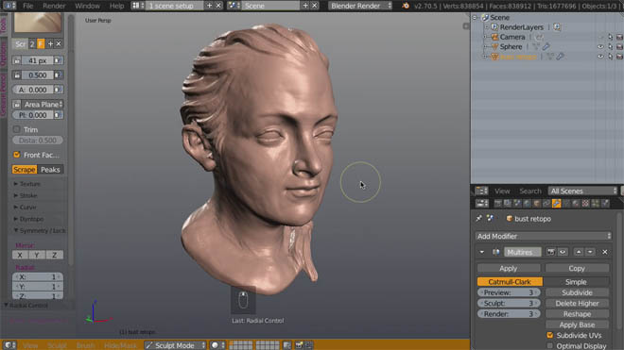Open Object properties tab icon
This screenshot has width=624, height=350.
(x=537, y=204)
